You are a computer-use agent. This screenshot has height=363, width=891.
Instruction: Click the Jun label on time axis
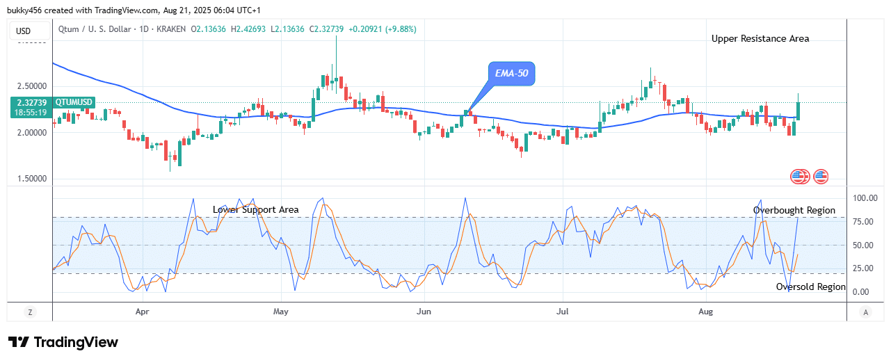pos(423,312)
